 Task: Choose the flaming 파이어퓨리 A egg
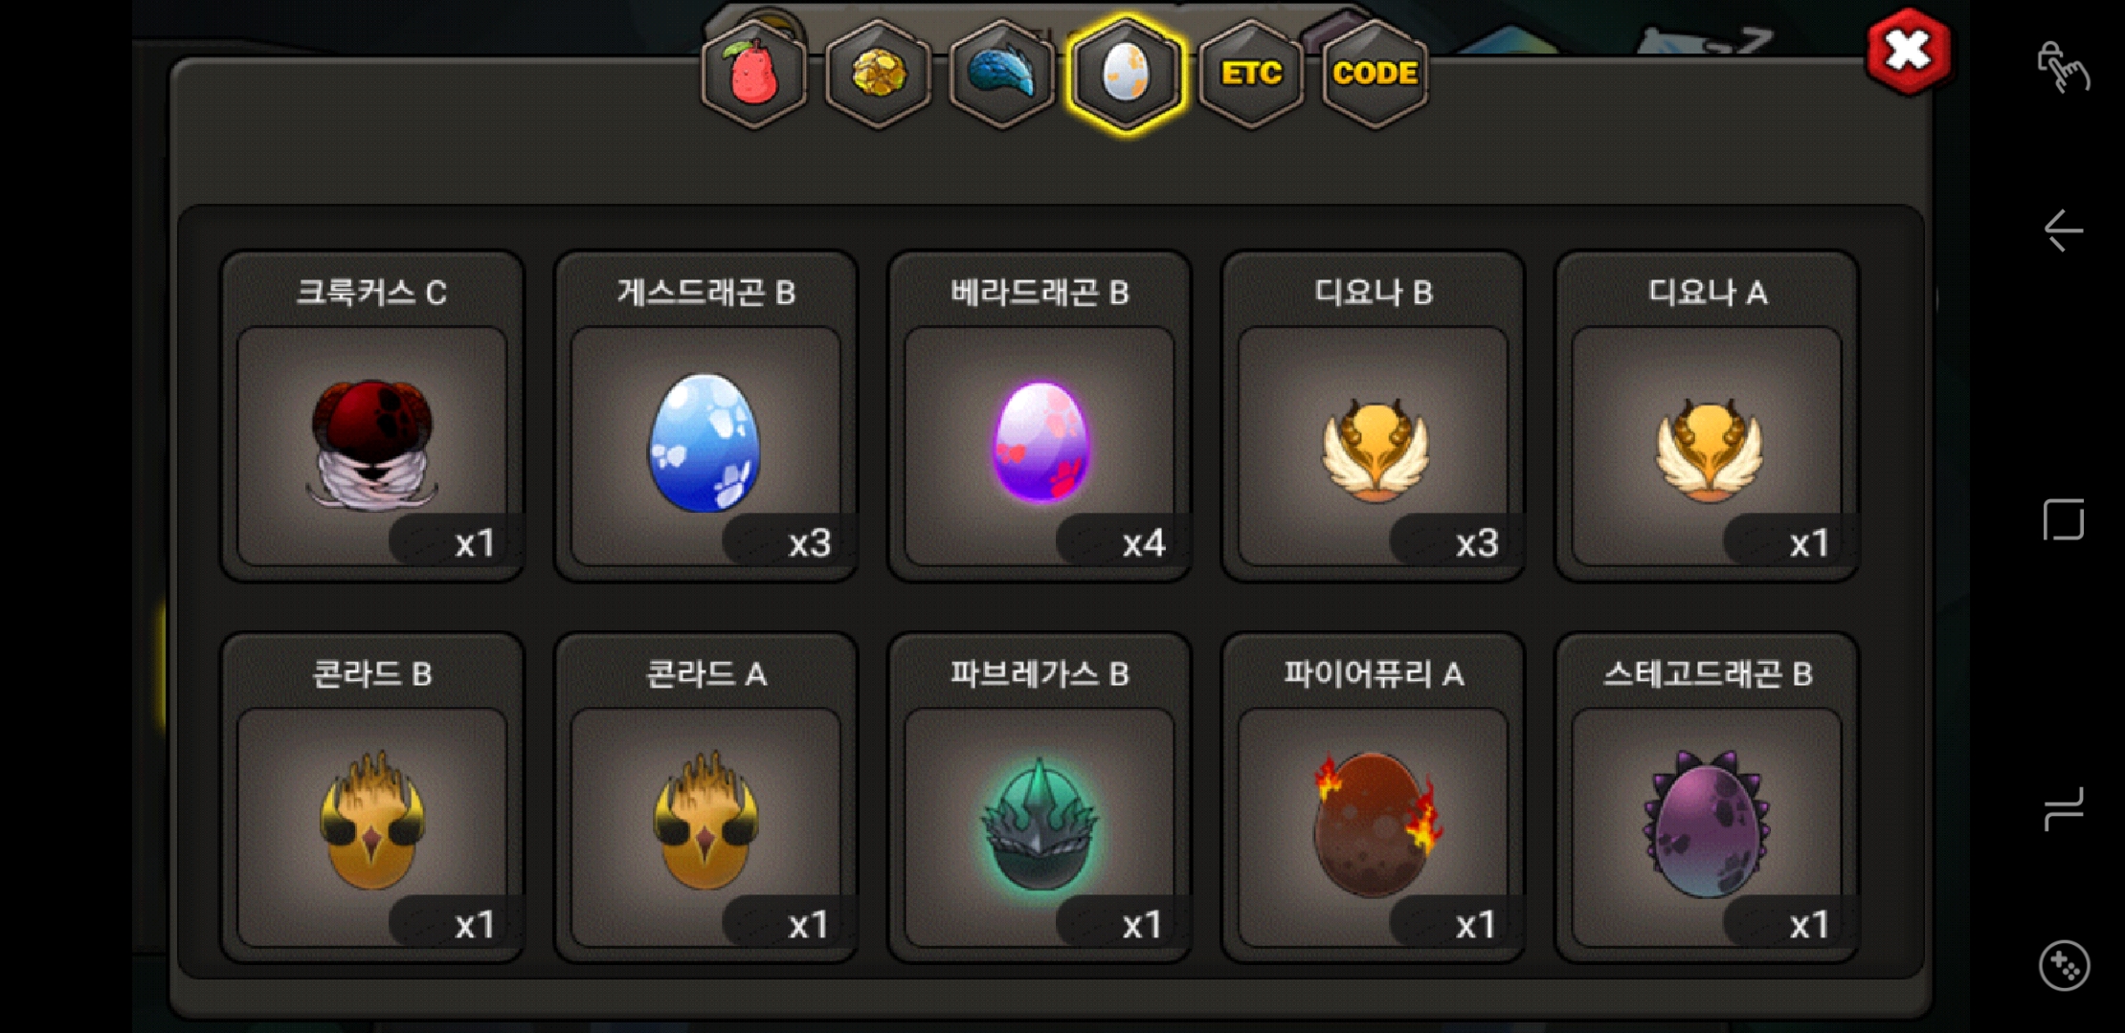[1374, 798]
